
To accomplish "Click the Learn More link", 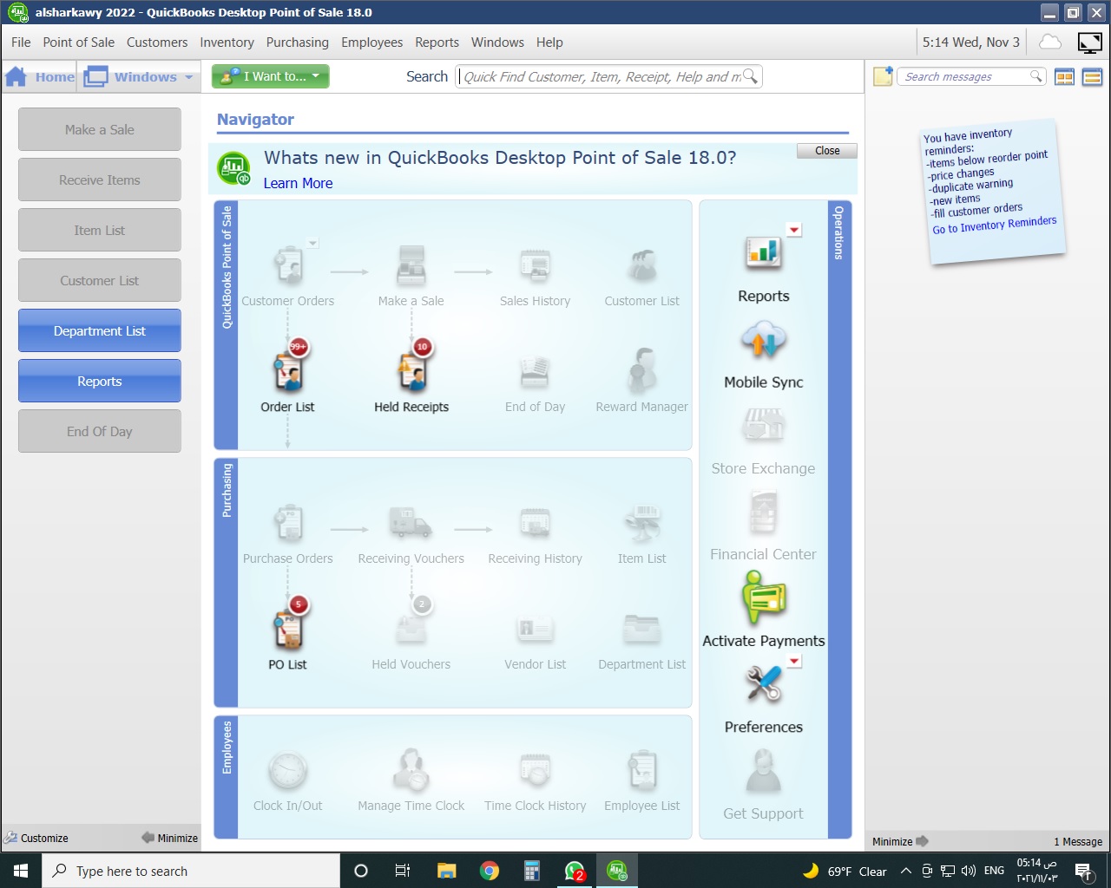I will pos(298,183).
